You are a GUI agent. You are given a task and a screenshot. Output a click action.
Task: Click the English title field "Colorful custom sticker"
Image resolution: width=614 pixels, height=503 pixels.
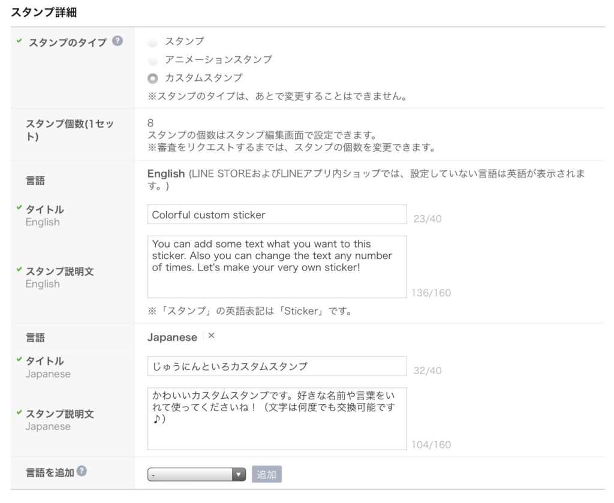(276, 215)
